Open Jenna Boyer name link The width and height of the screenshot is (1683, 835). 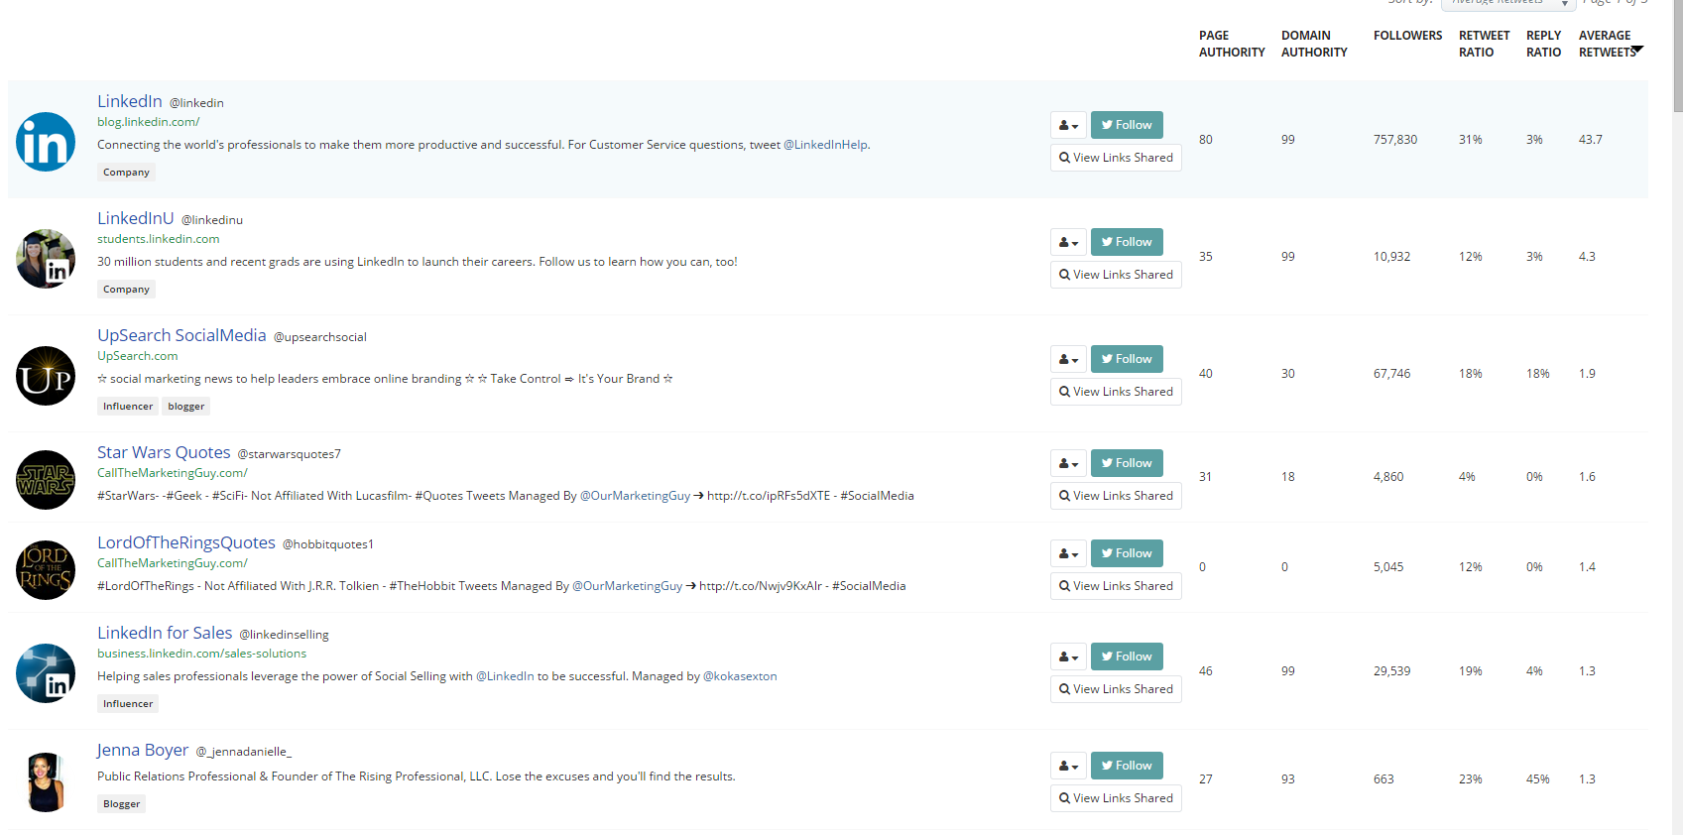click(143, 750)
